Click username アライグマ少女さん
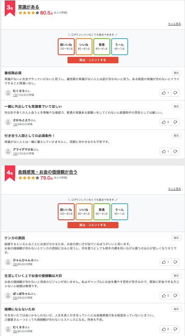The width and height of the screenshot is (185, 336). (26, 149)
